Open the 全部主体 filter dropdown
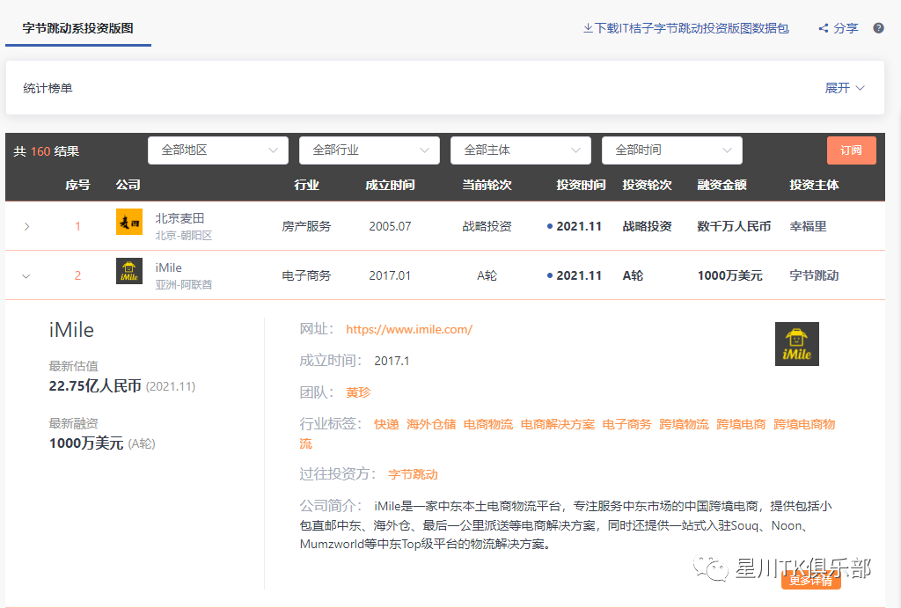The image size is (901, 608). tap(520, 150)
